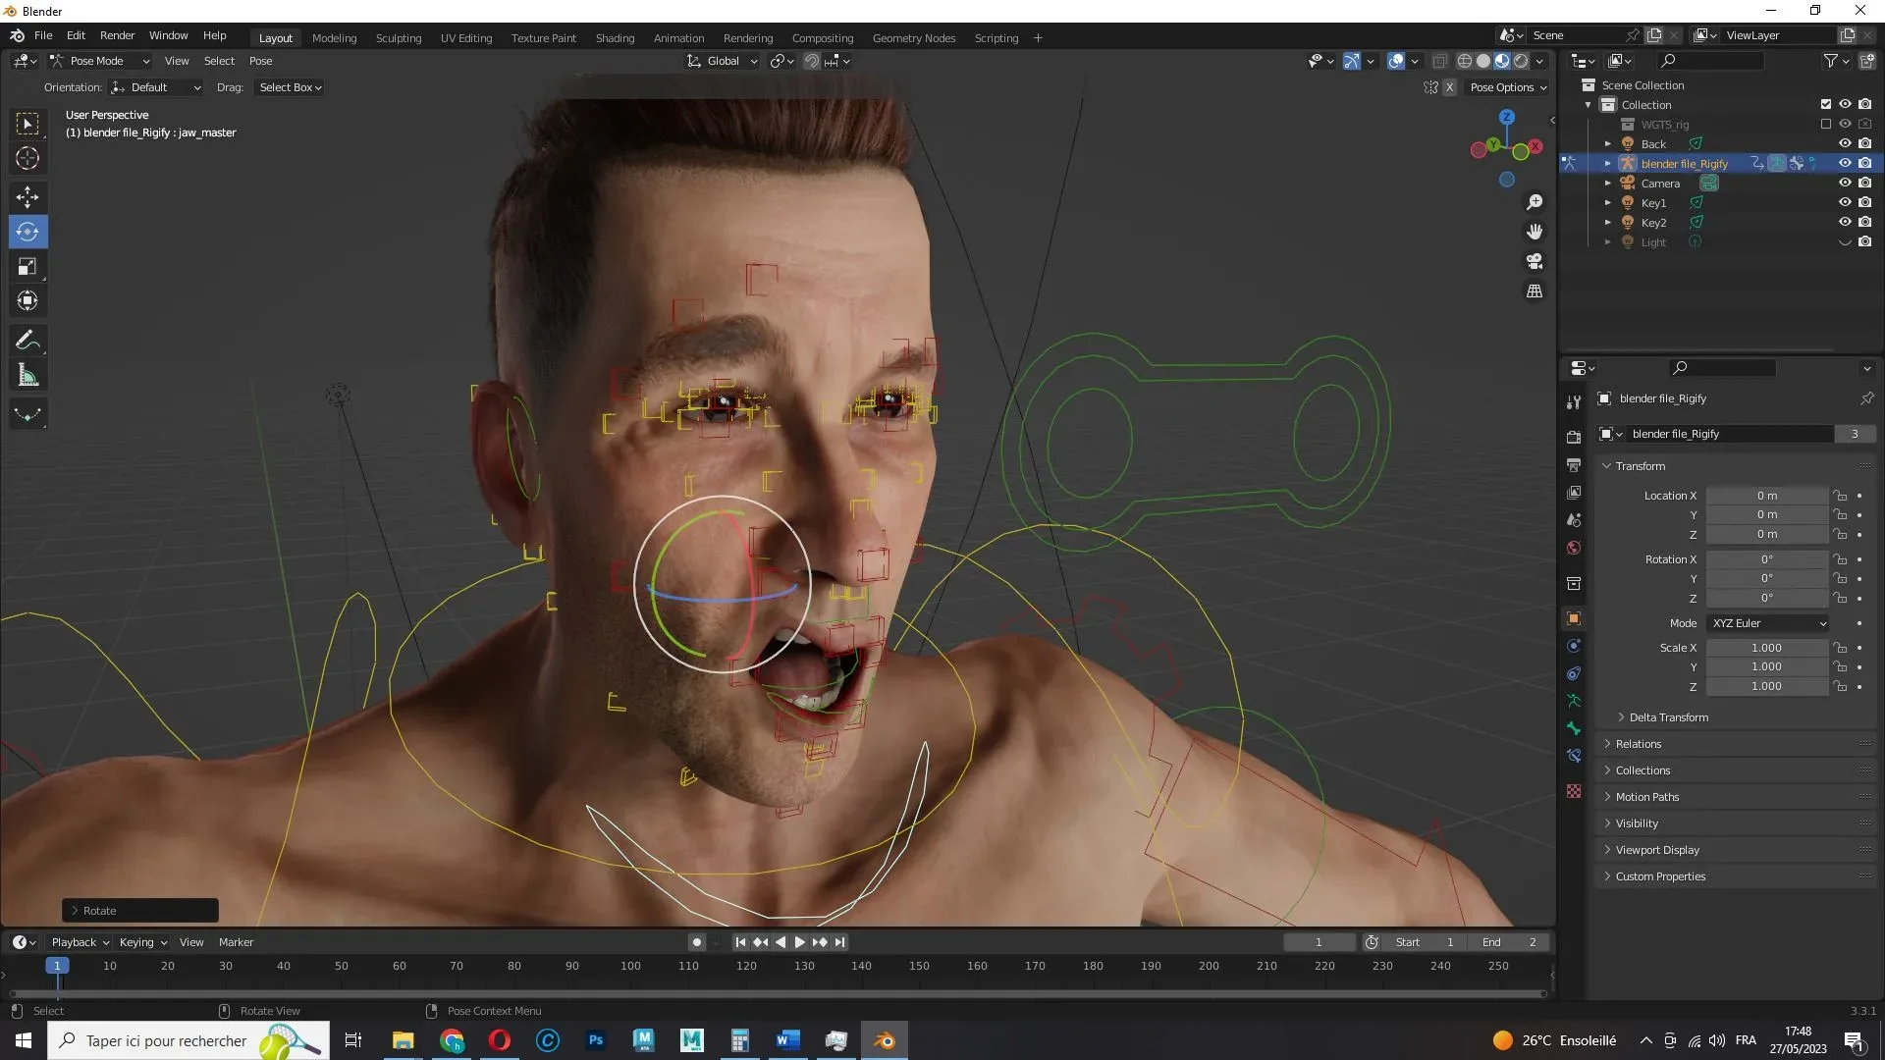The height and width of the screenshot is (1060, 1885).
Task: Select the Move tool in the toolbar
Action: click(27, 197)
